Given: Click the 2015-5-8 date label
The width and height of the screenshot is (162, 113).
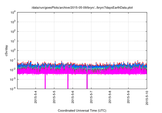Looking at the screenshot, I should tap(110, 97).
